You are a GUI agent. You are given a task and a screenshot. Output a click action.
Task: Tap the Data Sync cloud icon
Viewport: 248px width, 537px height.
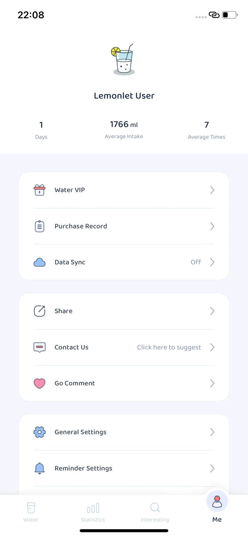(40, 262)
